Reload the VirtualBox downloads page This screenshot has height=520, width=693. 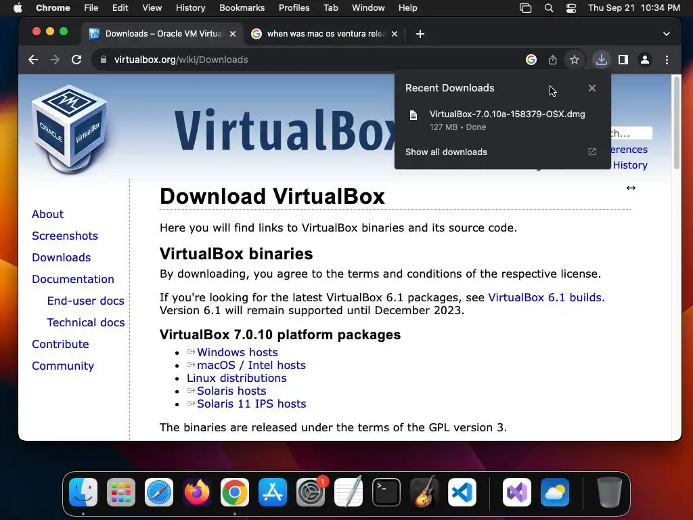pyautogui.click(x=76, y=60)
